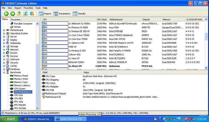The height and width of the screenshot is (122, 209).
Task: Select the Motherboard tree icon
Action: pyautogui.click(x=8, y=30)
